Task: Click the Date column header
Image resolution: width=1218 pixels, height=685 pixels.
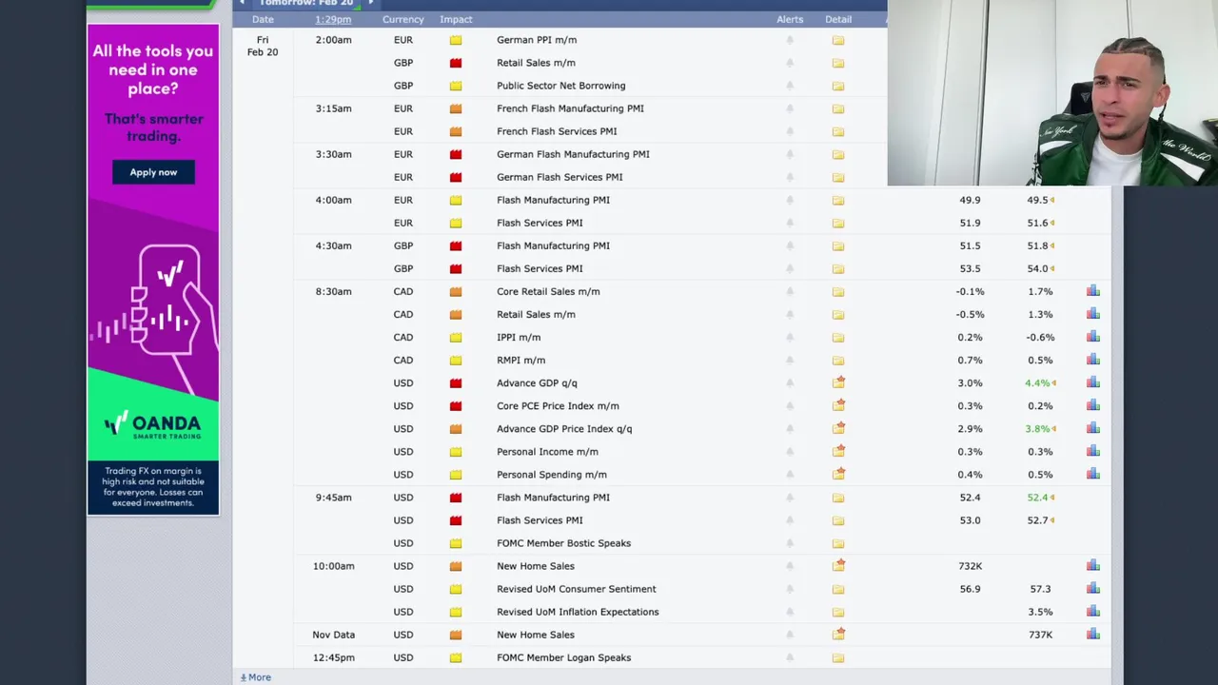Action: tap(263, 19)
